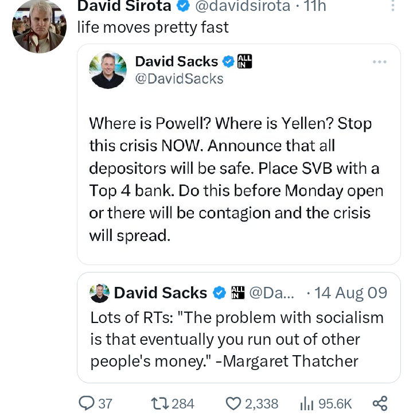This screenshot has height=420, width=413.
Task: Click the All In badge beside David Sacks
Action: tap(246, 61)
